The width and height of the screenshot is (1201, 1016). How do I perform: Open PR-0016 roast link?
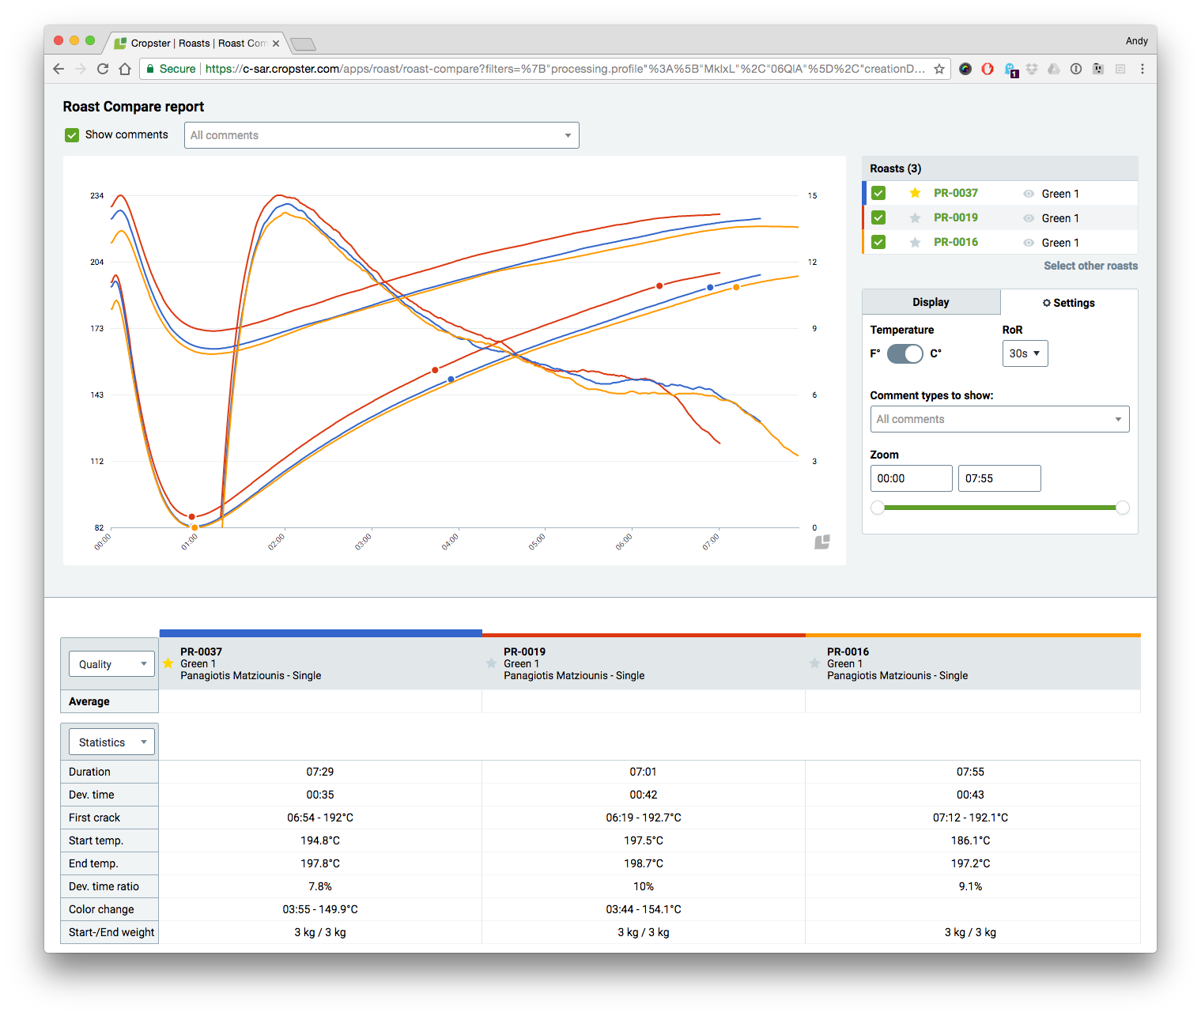point(955,242)
